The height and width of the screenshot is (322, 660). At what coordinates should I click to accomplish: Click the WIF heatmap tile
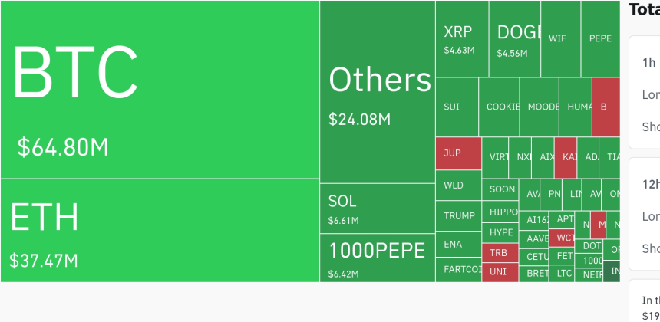click(561, 38)
